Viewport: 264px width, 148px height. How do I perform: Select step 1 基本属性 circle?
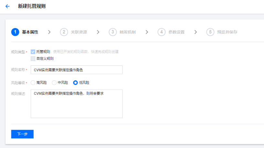15,32
